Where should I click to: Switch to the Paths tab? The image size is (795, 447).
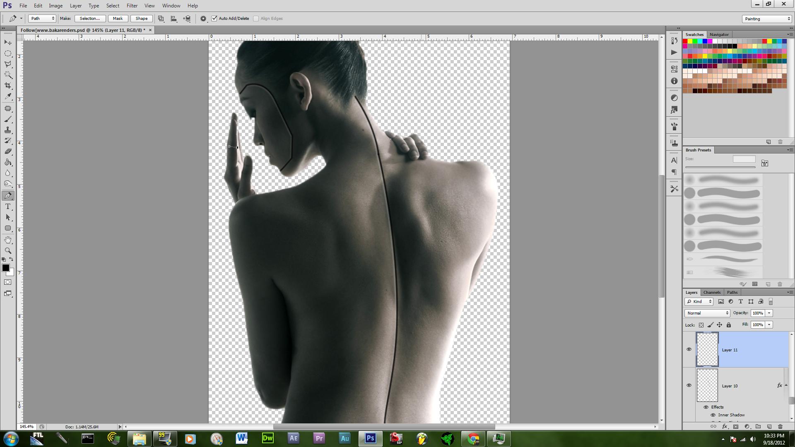[x=732, y=292]
